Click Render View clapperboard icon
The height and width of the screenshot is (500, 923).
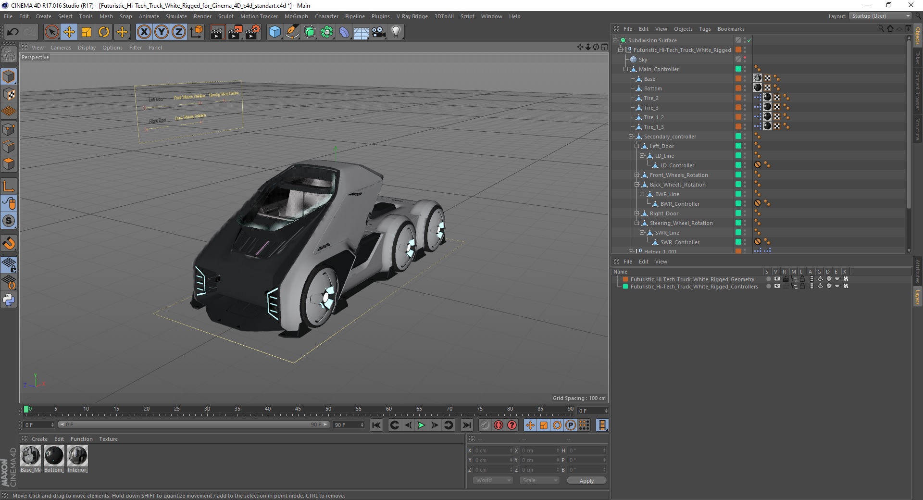click(x=217, y=32)
